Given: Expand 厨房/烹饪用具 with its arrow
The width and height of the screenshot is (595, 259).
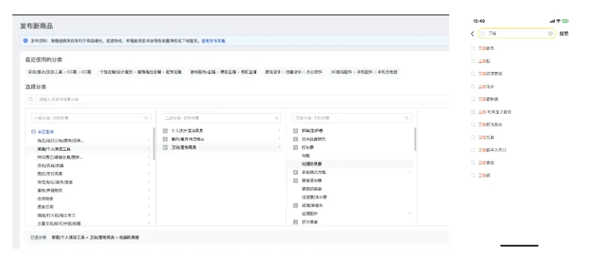Looking at the screenshot, I should [149, 174].
